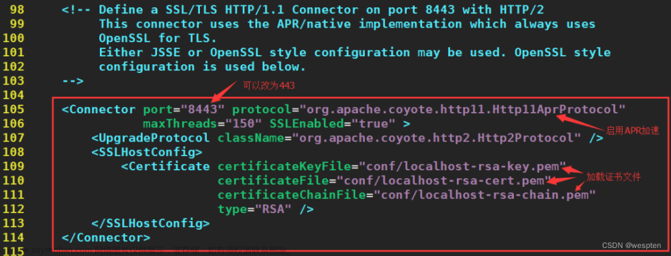Select the "RSA" type value

point(273,209)
